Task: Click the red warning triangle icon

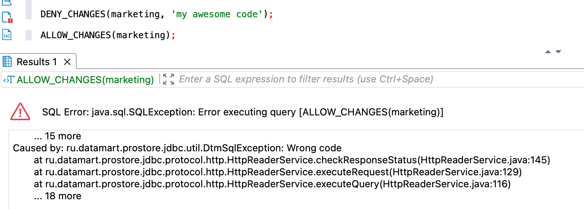Action: (x=20, y=112)
